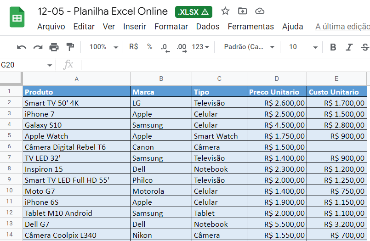The width and height of the screenshot is (370, 241).
Task: Open the font Padrão dropdown
Action: [x=249, y=47]
